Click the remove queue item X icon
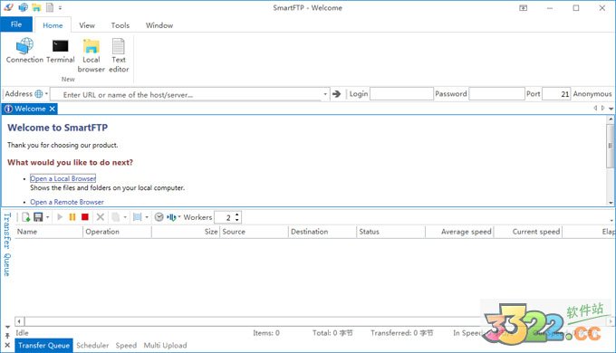The width and height of the screenshot is (616, 353). 101,217
